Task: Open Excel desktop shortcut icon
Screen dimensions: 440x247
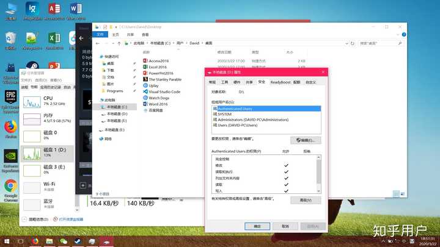Action: click(54, 41)
